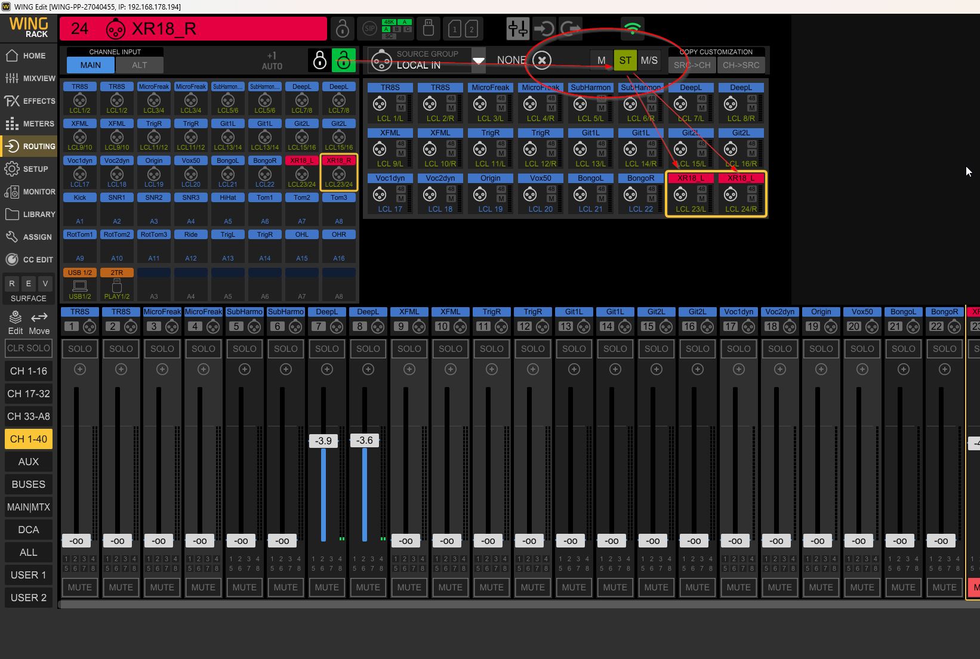Select the LCL 1/L TR8S source
Screen dimensions: 980x659
pos(390,103)
